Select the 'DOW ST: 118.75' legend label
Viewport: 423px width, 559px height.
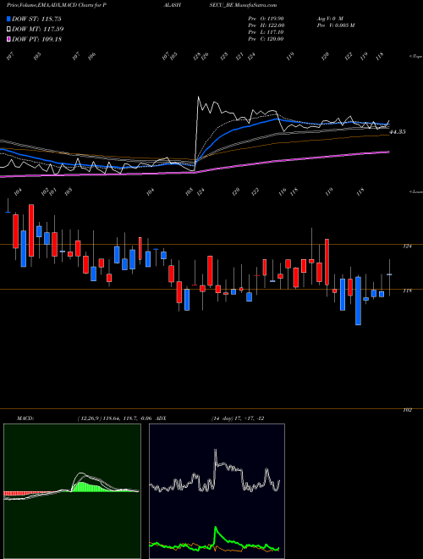[36, 19]
